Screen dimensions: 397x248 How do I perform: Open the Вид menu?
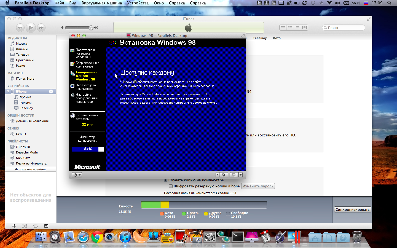[73, 3]
